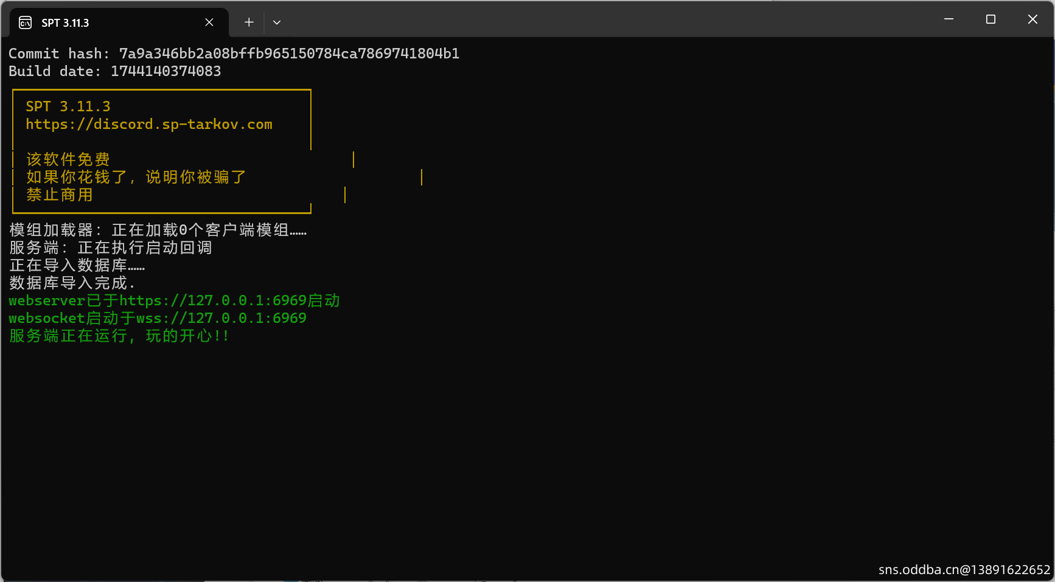Screen dimensions: 1055x582
Task: Click the '禁止商用' line
Action: tap(60, 195)
